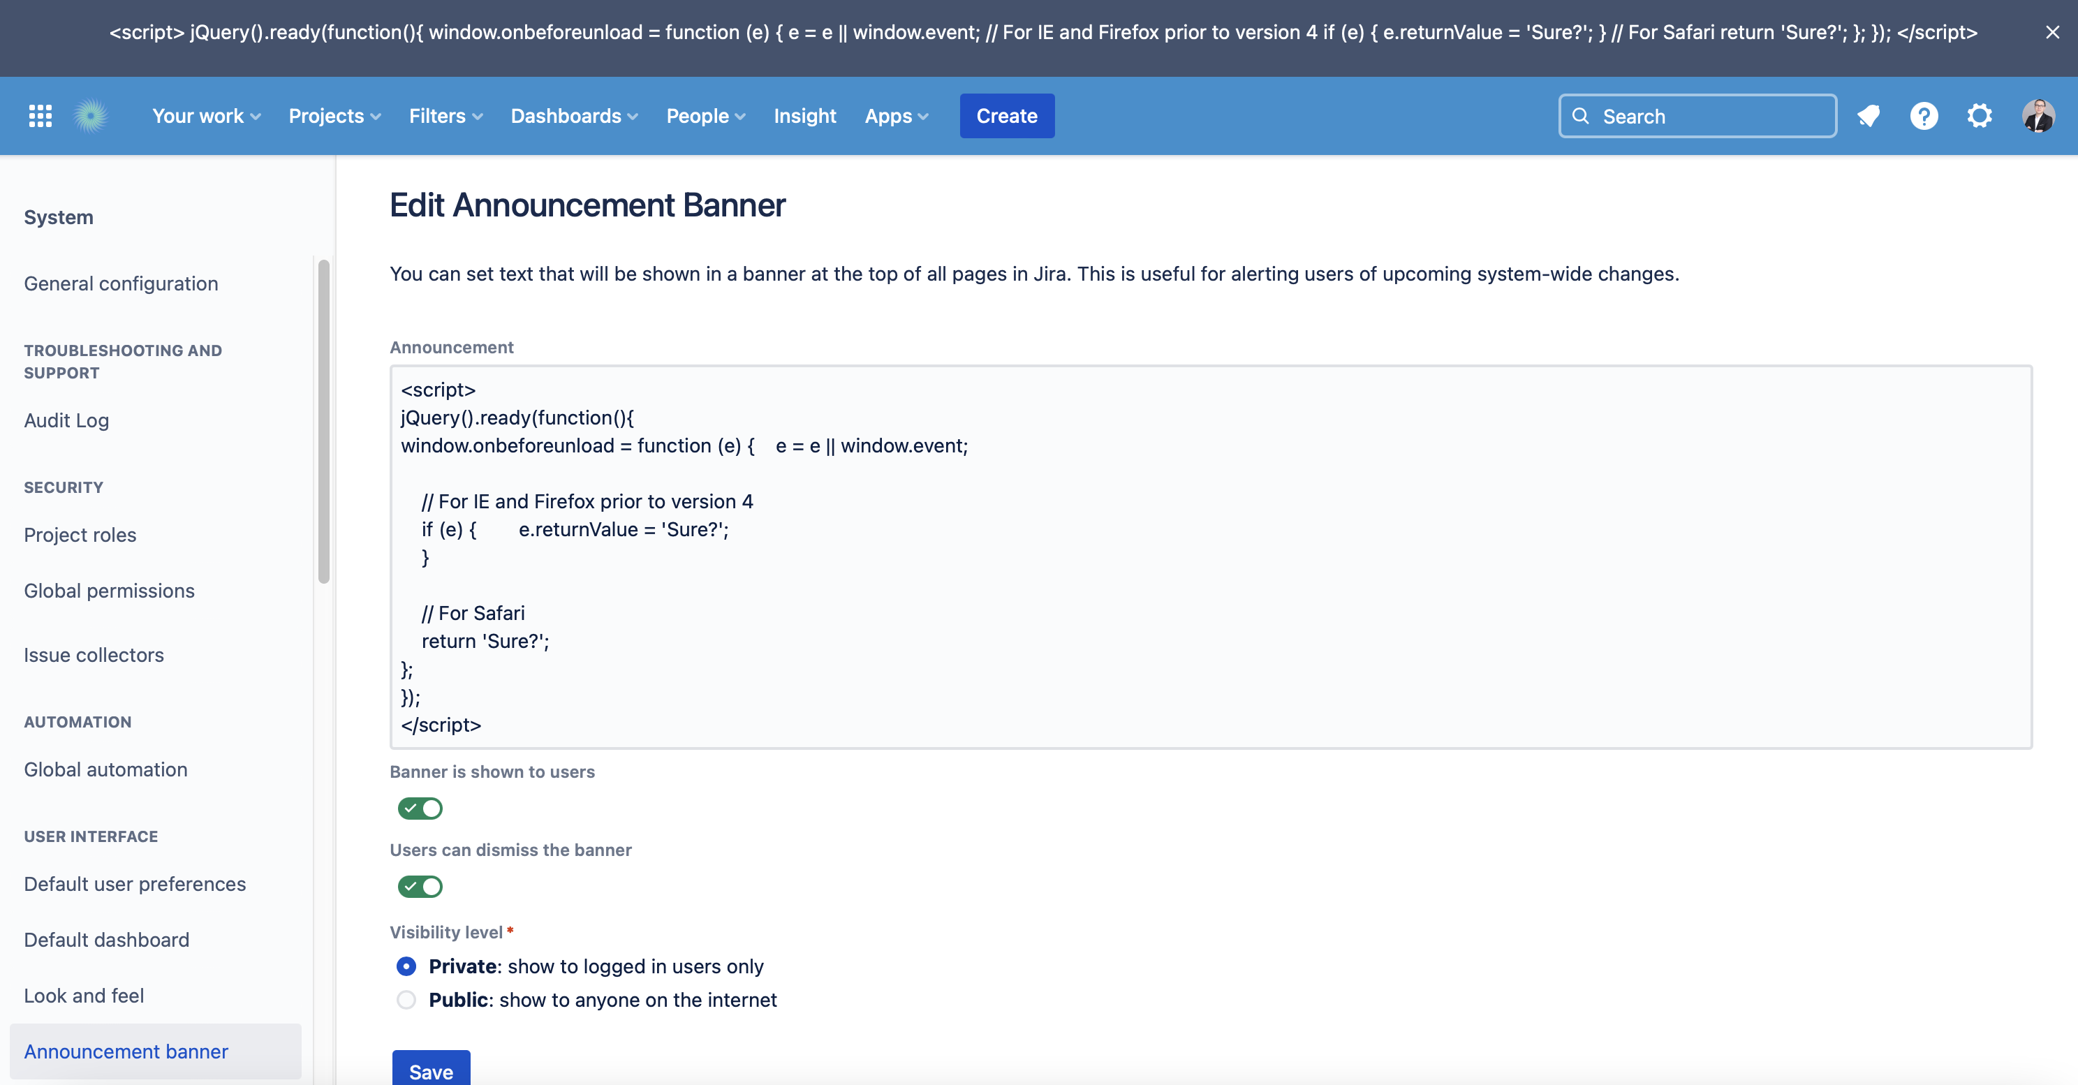
Task: Open the app switcher grid icon
Action: [40, 116]
